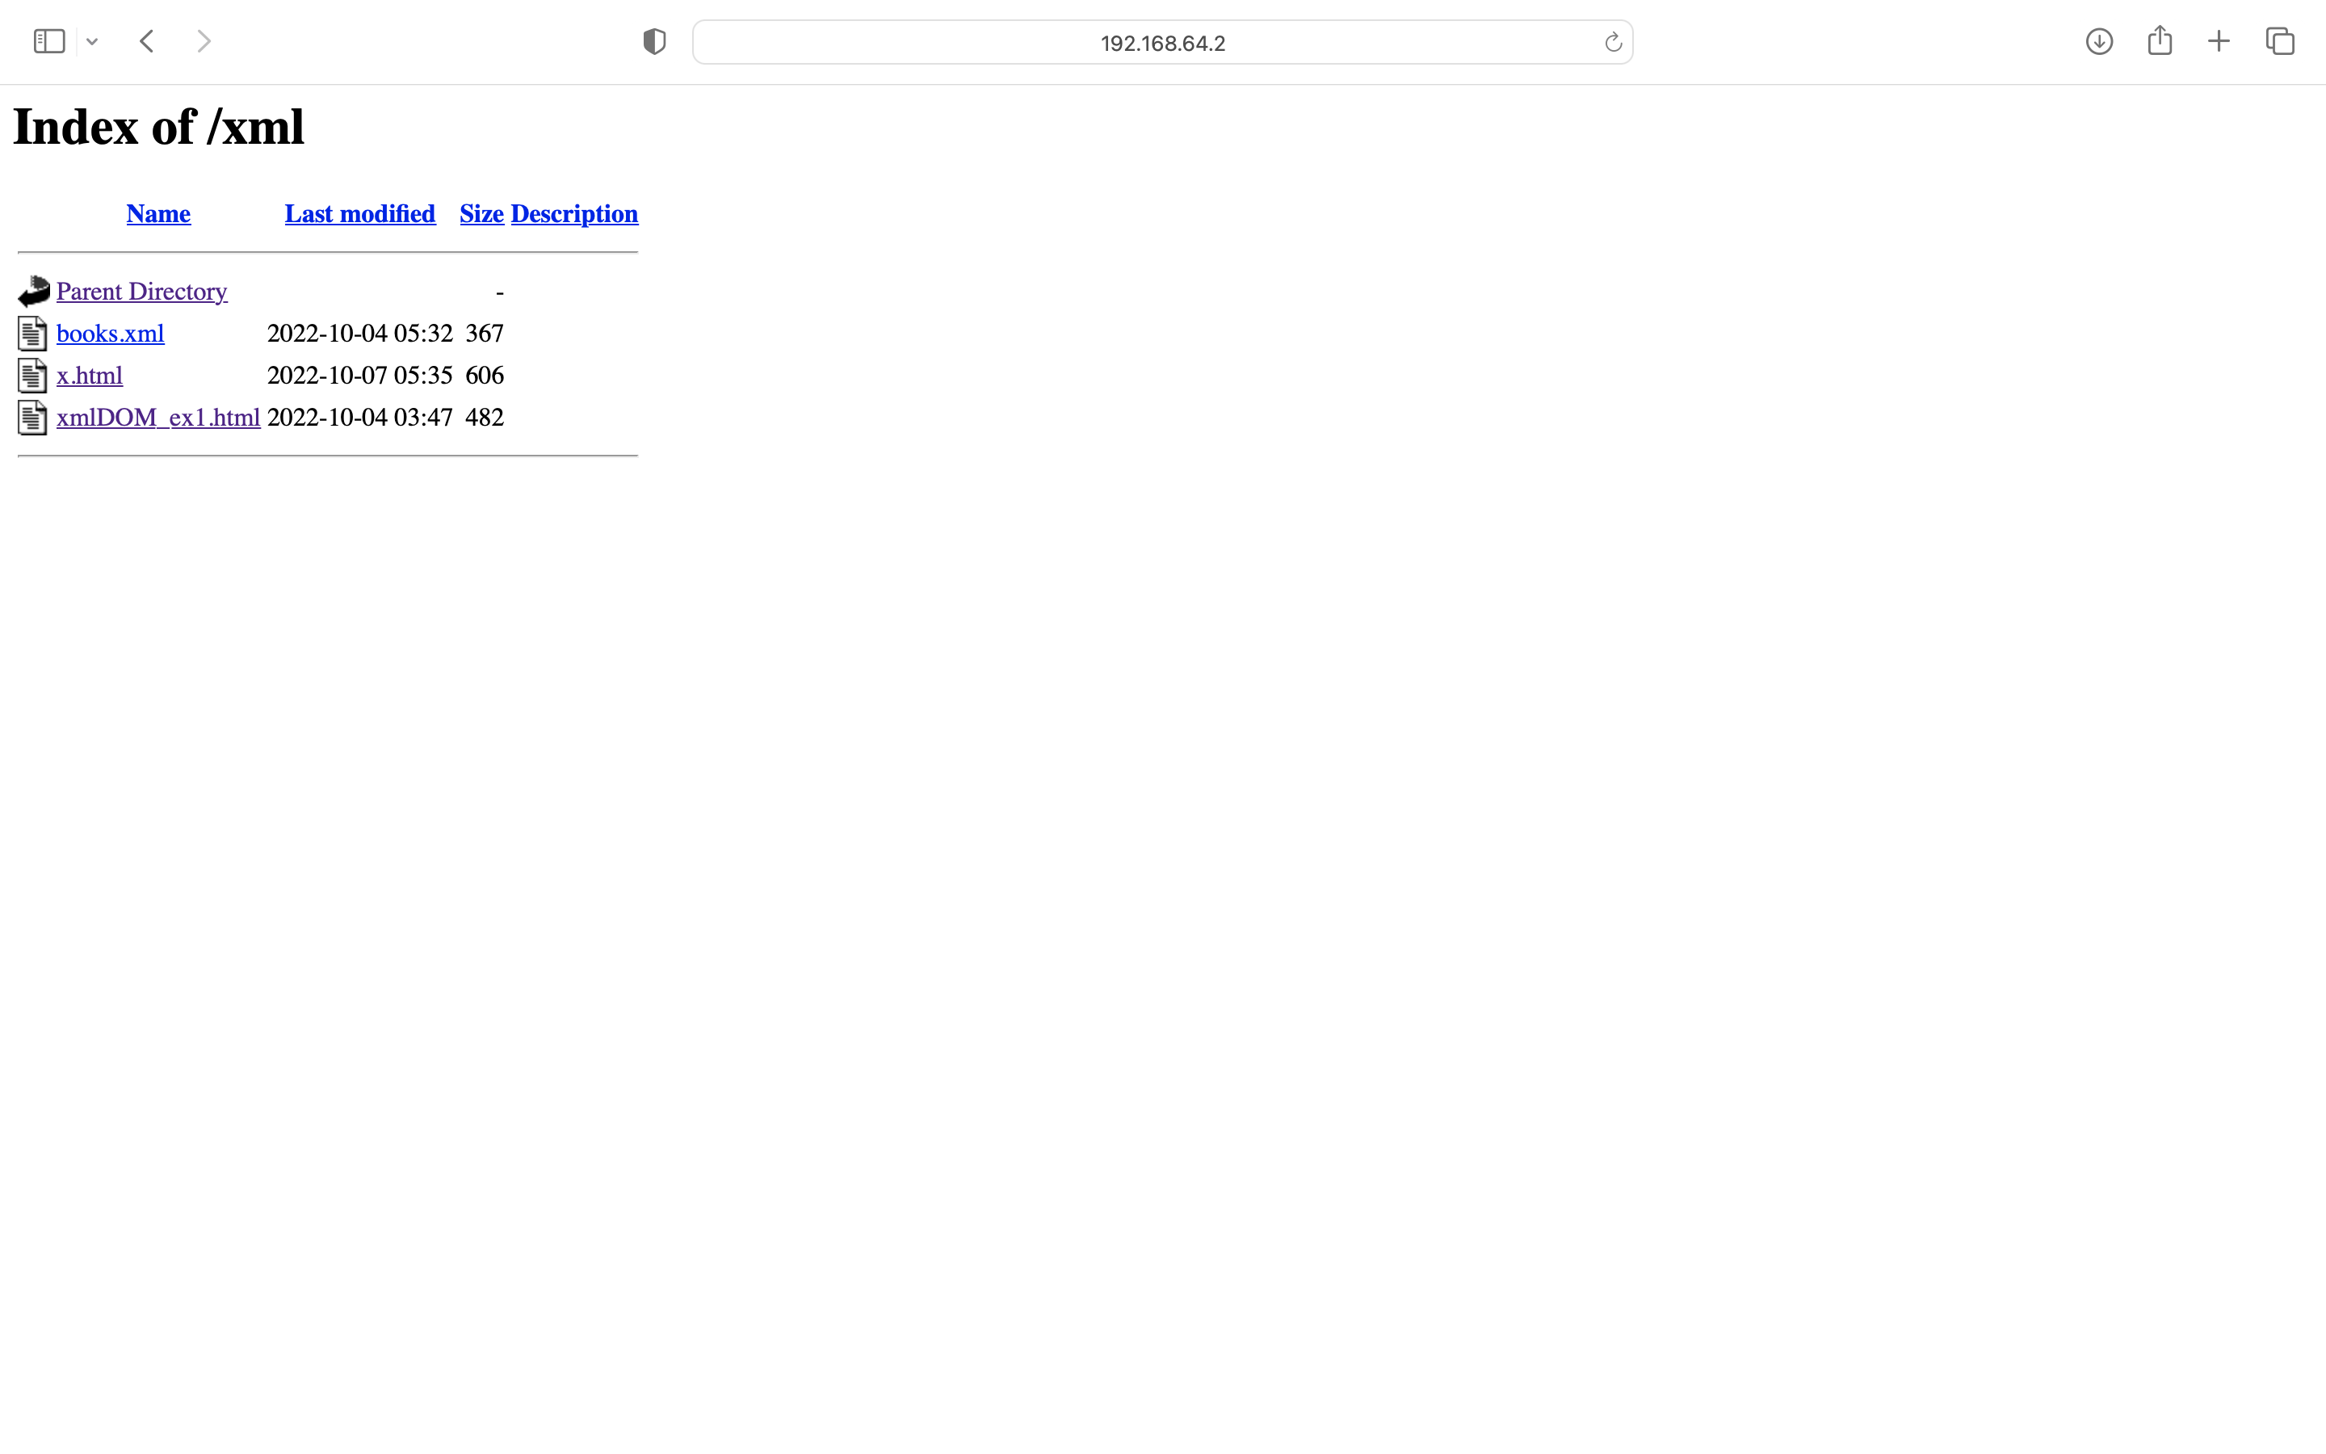Open a new tab
The width and height of the screenshot is (2326, 1454).
click(x=2219, y=41)
